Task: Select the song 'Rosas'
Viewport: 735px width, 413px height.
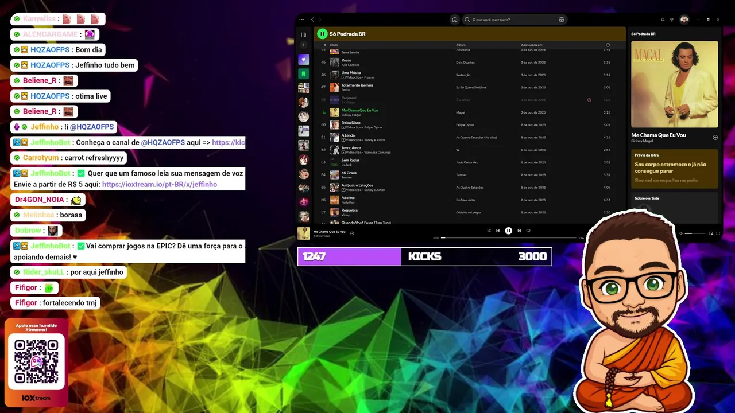Action: click(x=346, y=60)
